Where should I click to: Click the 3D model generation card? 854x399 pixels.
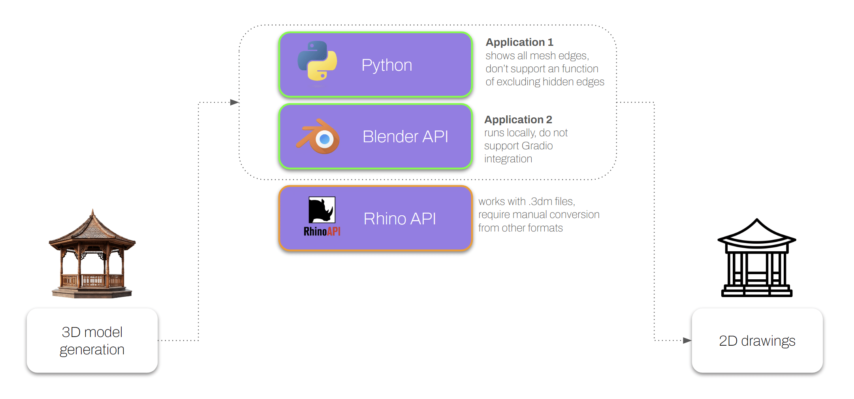click(x=92, y=341)
